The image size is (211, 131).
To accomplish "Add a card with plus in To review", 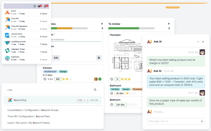I will coord(168,24).
